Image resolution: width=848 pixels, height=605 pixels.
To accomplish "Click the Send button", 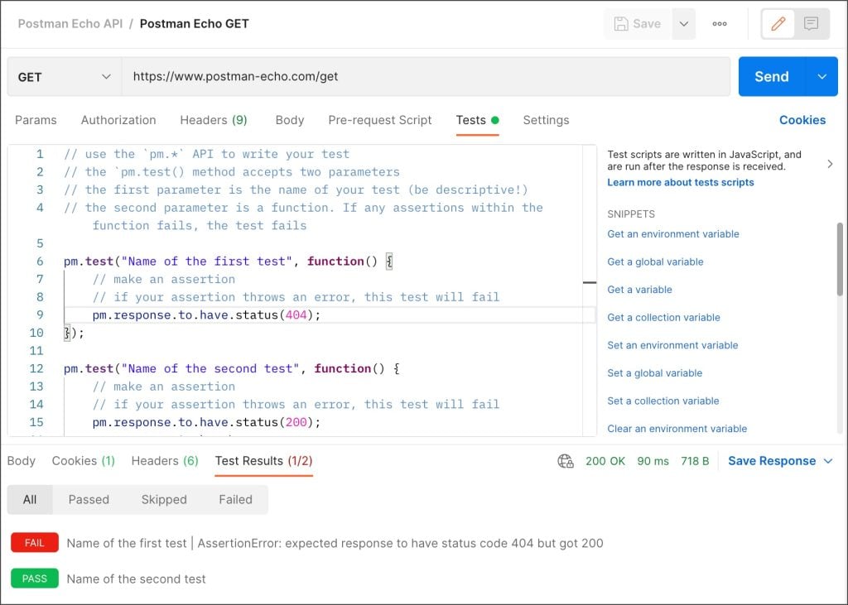I will pos(770,76).
